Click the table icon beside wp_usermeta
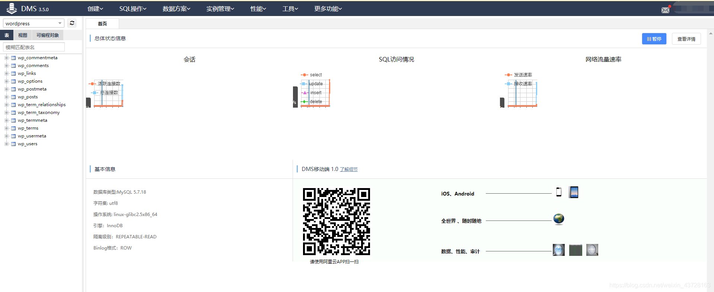 13,136
